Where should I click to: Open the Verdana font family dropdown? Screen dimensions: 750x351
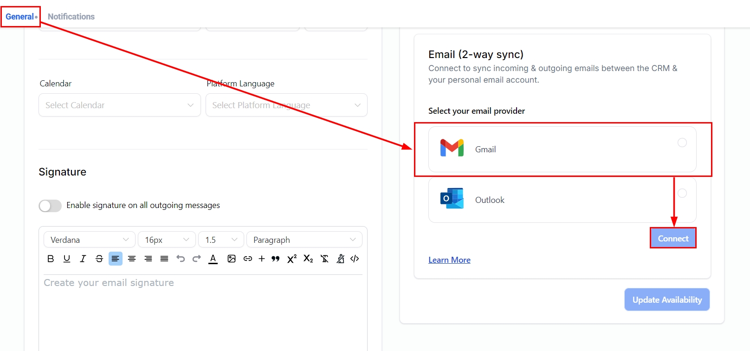pos(89,240)
